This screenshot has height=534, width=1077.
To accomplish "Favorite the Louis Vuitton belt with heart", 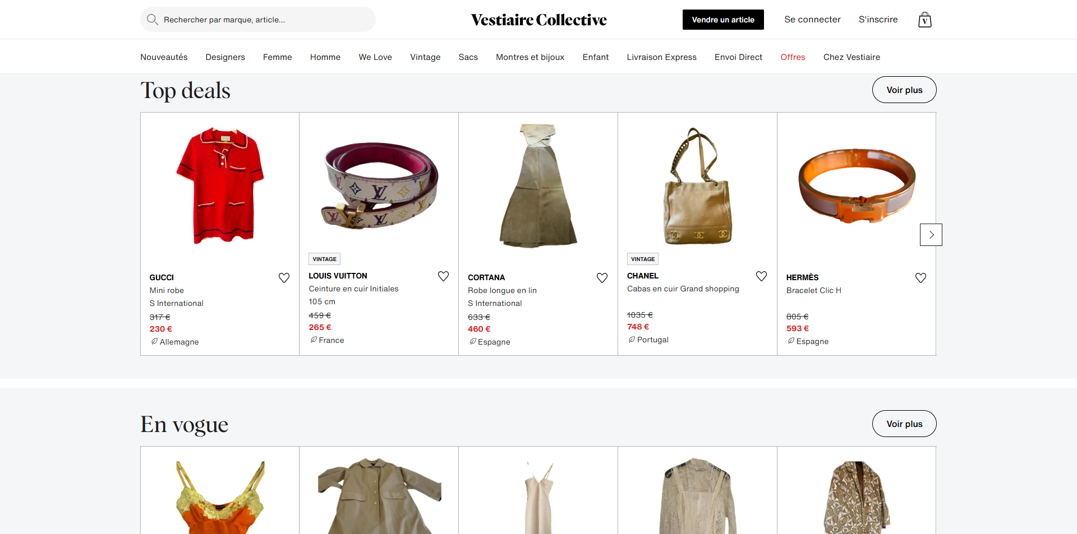I will 443,276.
